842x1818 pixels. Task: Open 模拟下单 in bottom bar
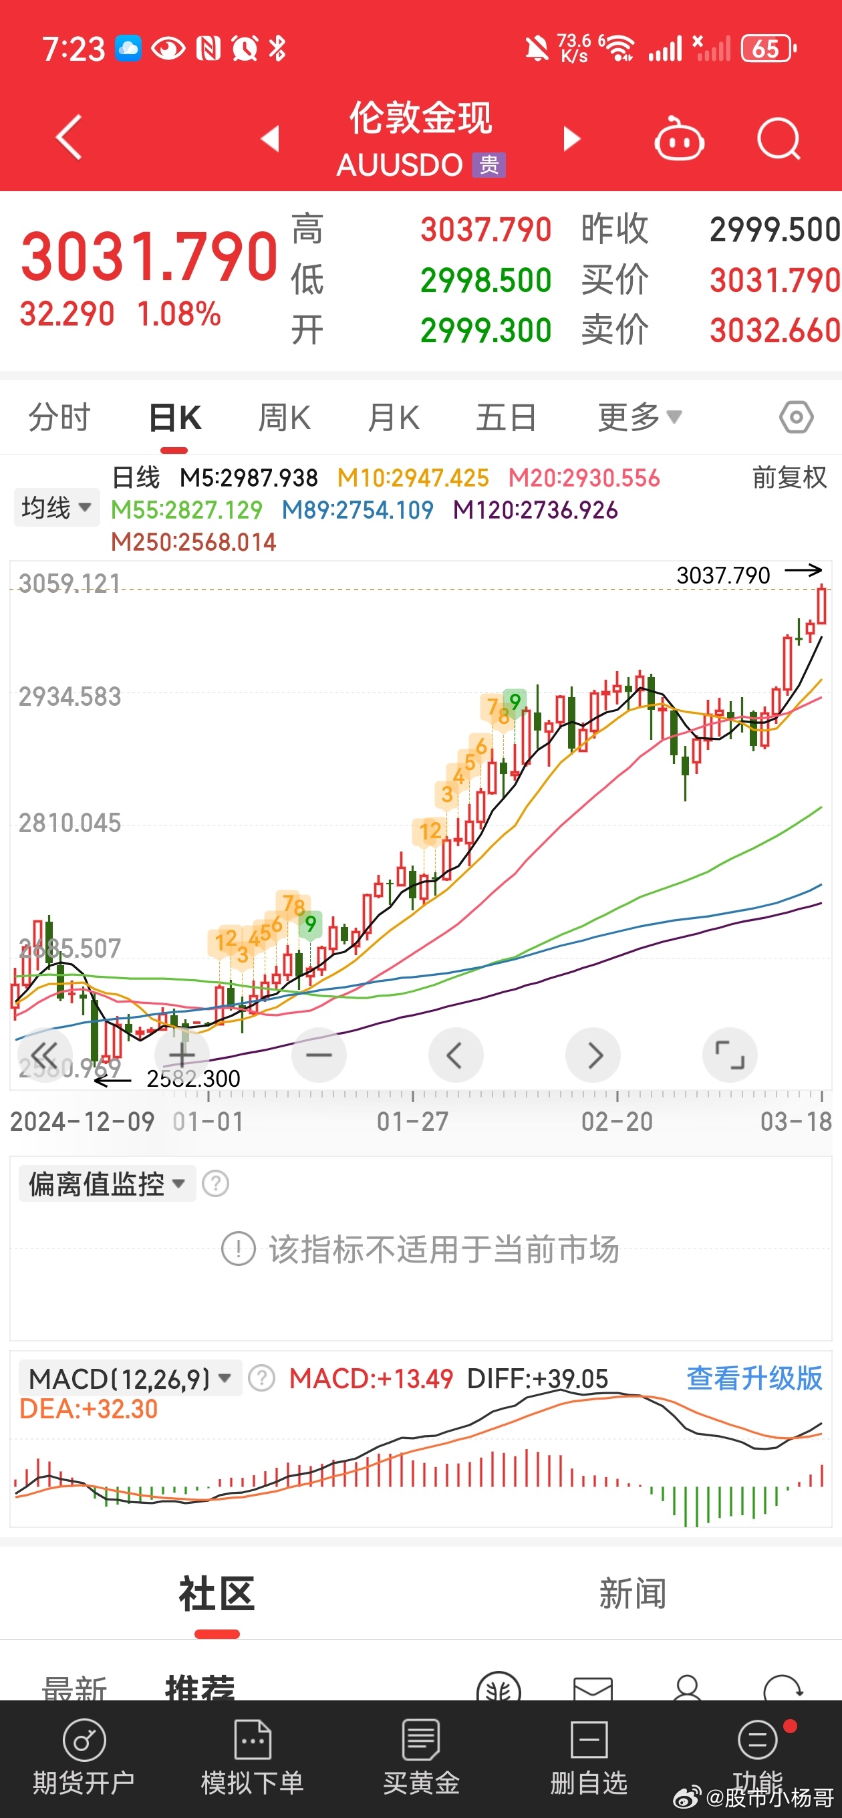pyautogui.click(x=253, y=1757)
